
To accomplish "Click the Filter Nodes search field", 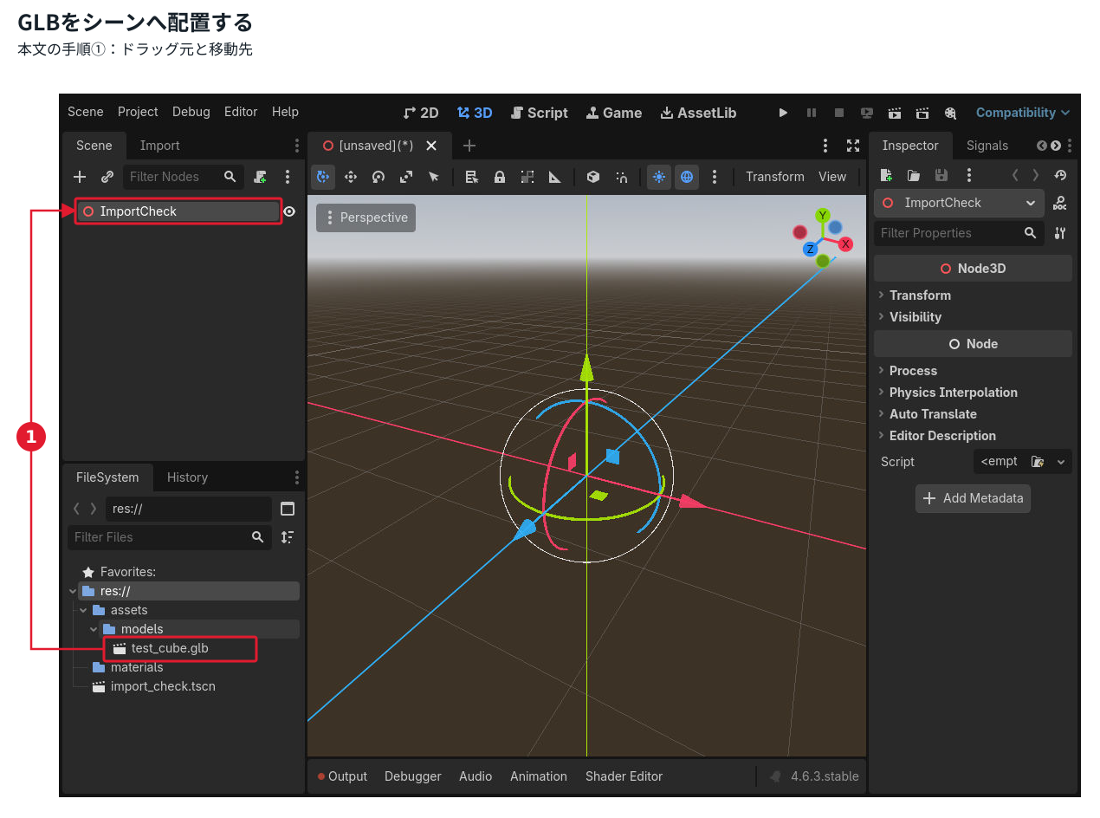I will coord(183,177).
